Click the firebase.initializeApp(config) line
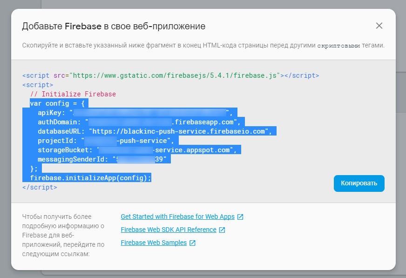The image size is (406, 278). pyautogui.click(x=91, y=178)
